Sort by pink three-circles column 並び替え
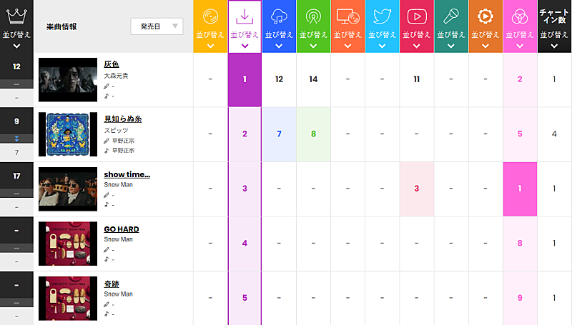This screenshot has width=572, height=325. point(520,40)
